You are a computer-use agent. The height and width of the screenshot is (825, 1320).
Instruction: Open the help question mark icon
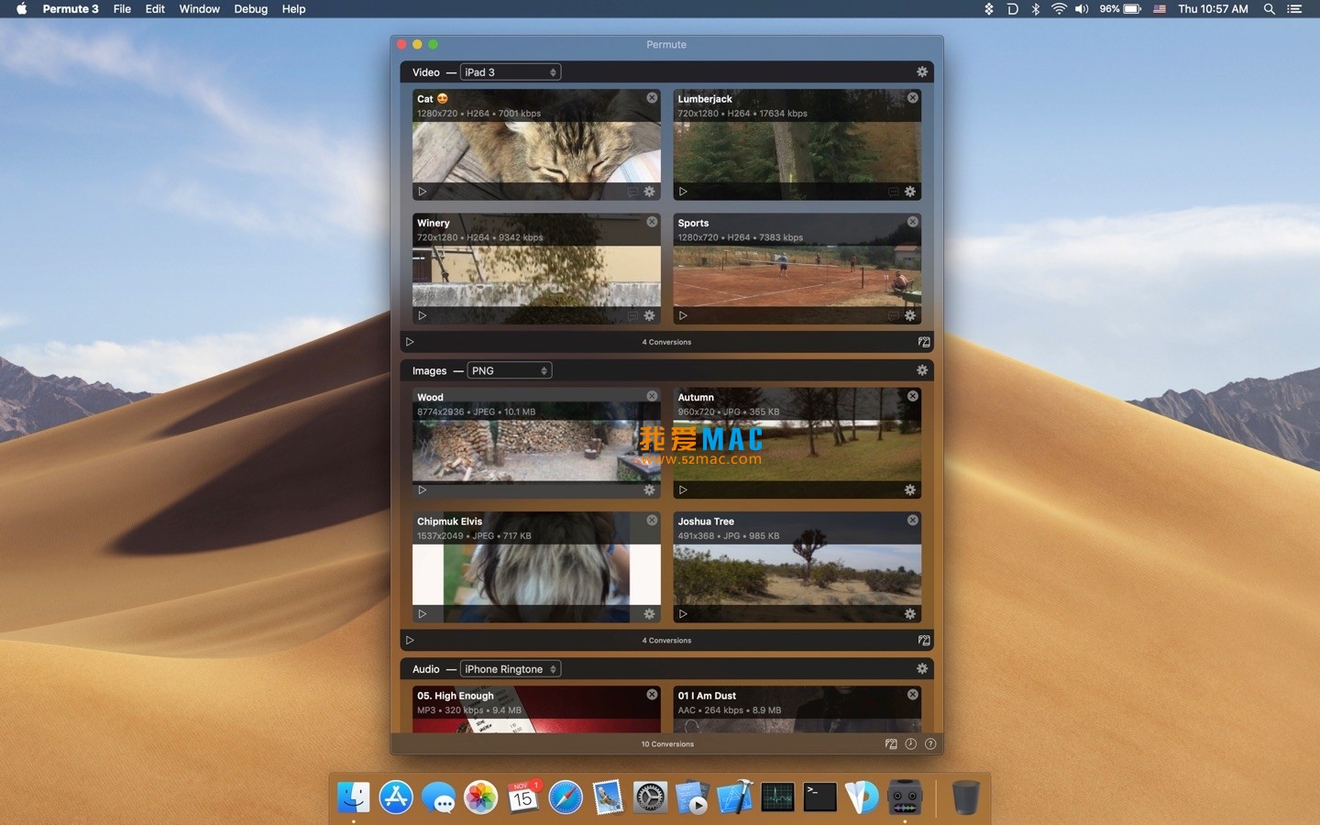tap(931, 744)
